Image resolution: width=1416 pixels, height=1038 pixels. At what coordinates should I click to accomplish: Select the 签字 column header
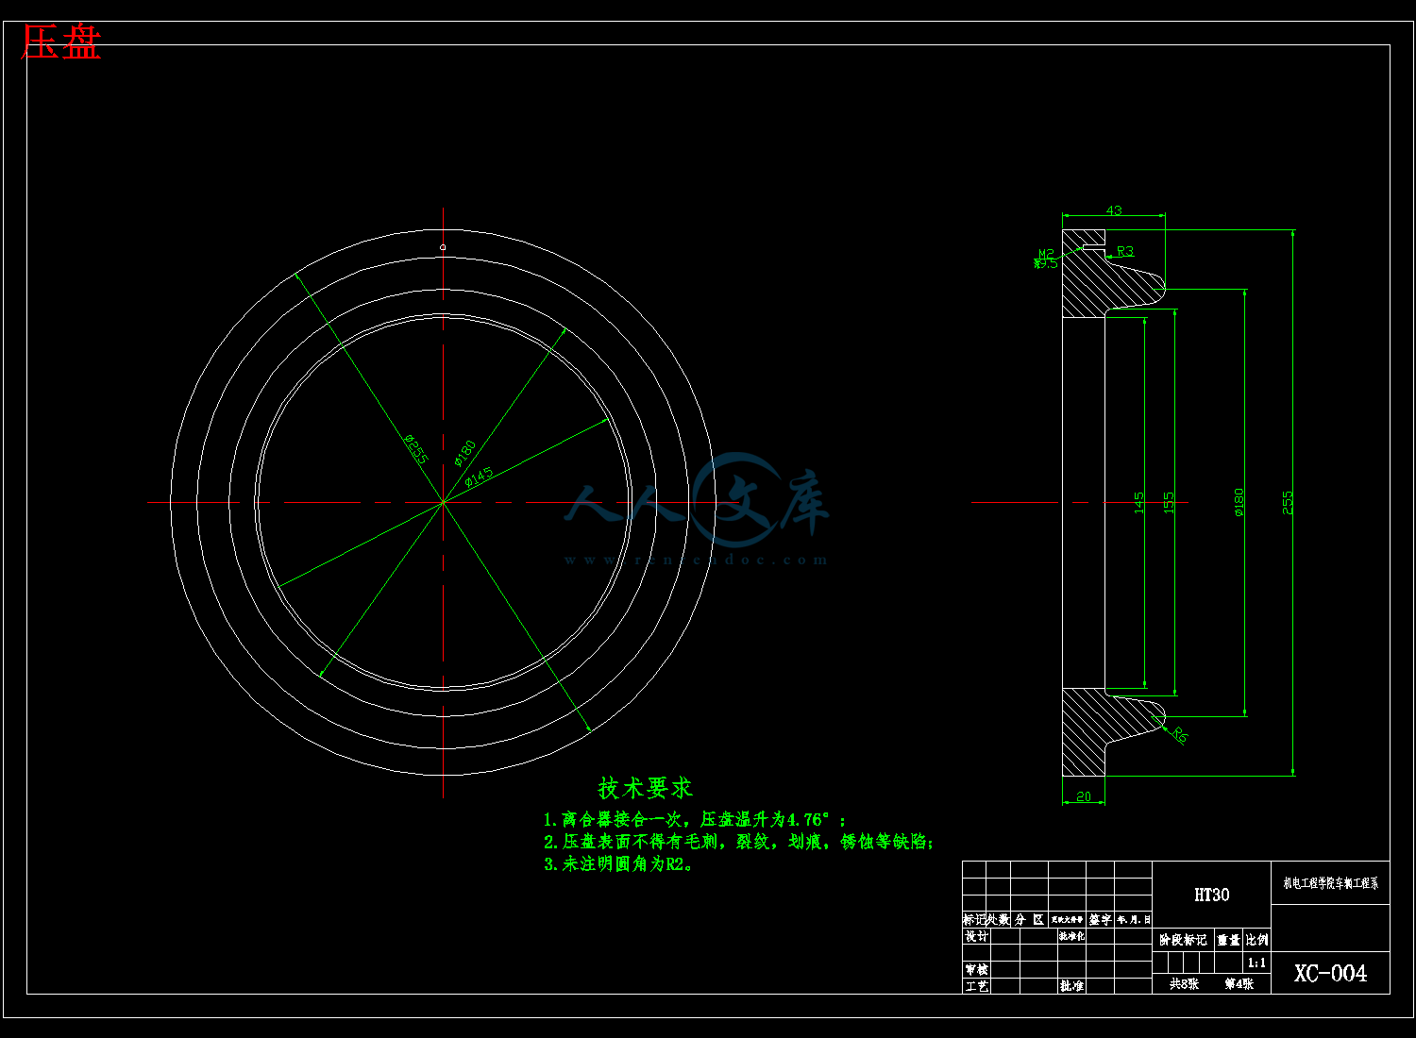(x=1100, y=919)
